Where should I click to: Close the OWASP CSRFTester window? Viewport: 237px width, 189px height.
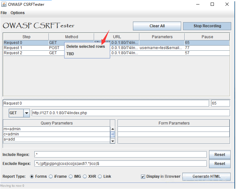(x=227, y=4)
